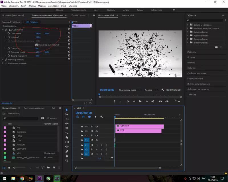Open the program monitor button editor plus
The width and height of the screenshot is (228, 182).
[x=179, y=102]
